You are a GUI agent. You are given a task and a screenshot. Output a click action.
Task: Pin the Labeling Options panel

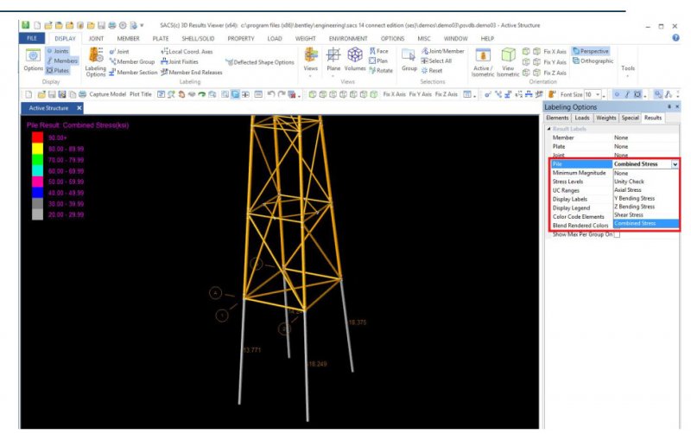pyautogui.click(x=669, y=106)
